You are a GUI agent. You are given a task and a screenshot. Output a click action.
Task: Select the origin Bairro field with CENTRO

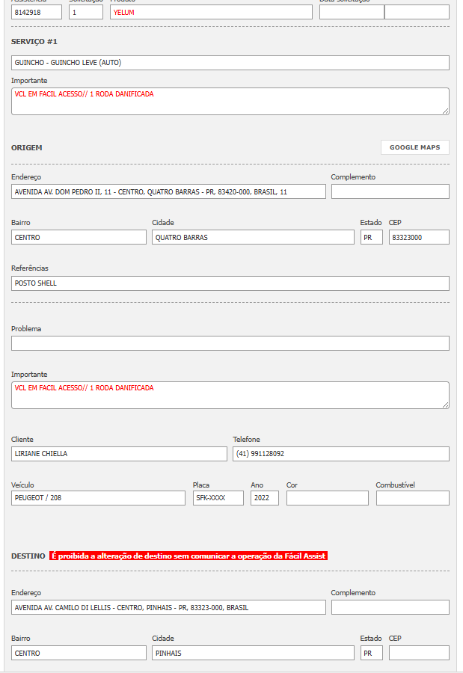tap(79, 237)
